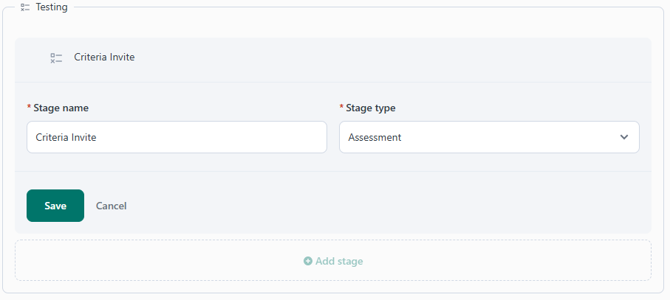Click the plus icon beside Add stage
670x300 pixels.
[x=308, y=261]
